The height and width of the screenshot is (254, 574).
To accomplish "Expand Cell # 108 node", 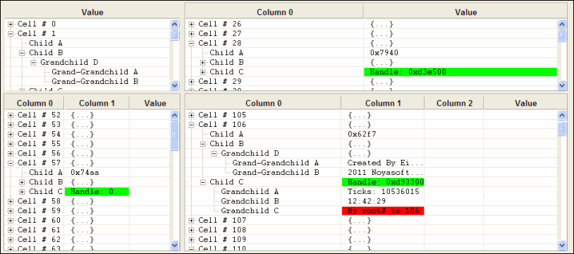I will tap(192, 230).
